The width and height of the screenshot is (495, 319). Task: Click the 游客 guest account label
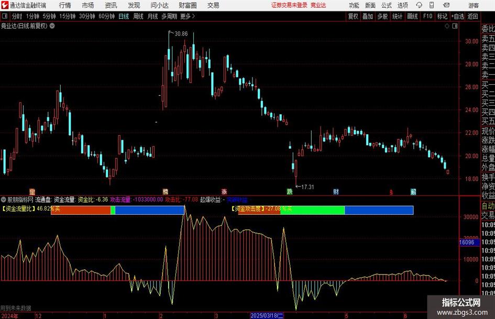click(x=474, y=5)
